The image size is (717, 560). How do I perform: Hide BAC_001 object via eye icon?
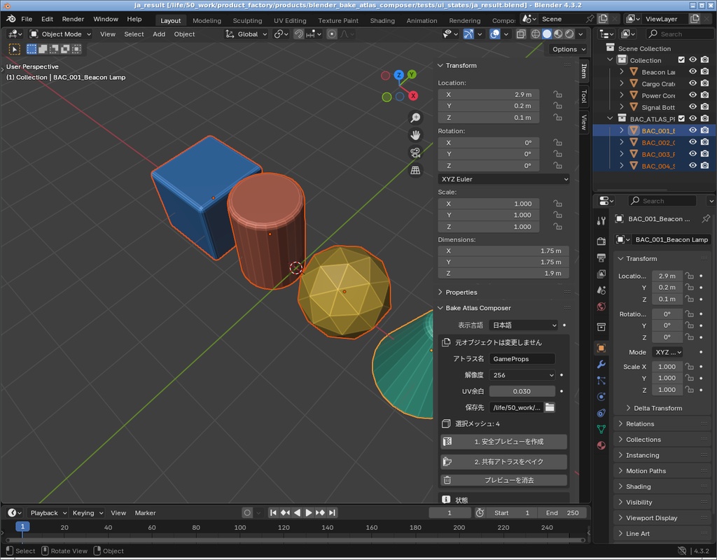coord(693,131)
